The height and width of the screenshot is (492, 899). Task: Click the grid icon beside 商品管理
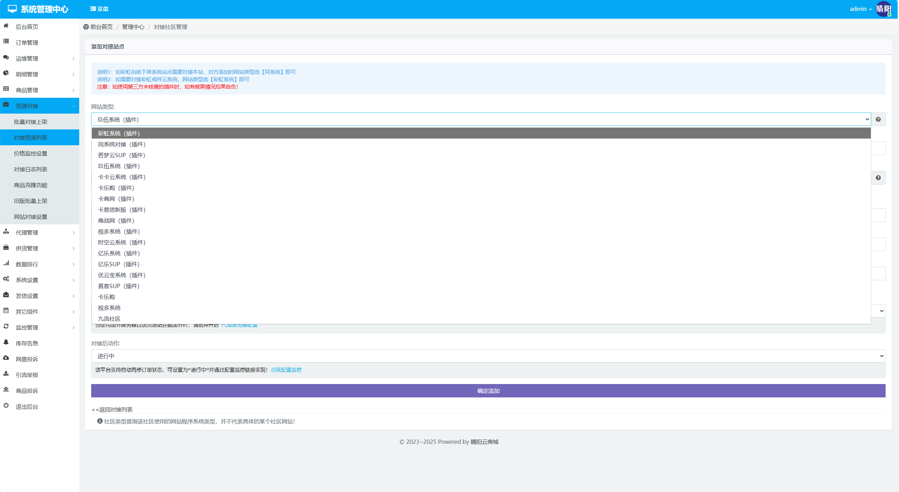click(6, 89)
